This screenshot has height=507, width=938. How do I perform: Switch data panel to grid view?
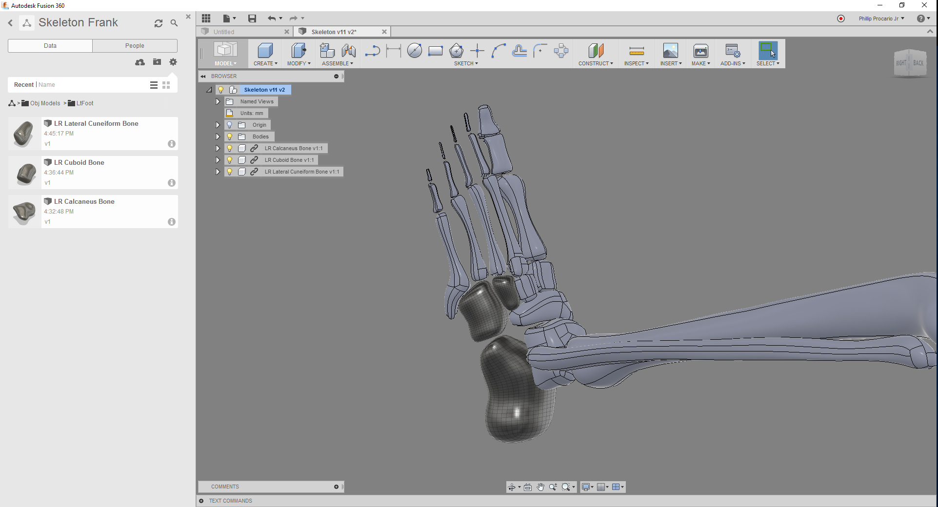pos(166,85)
